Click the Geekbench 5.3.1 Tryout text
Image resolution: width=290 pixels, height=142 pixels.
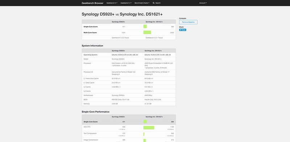pyautogui.click(x=154, y=38)
